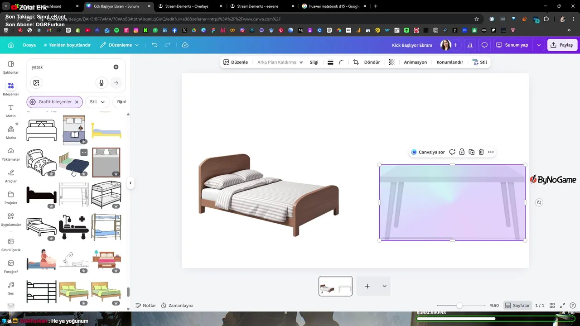Image resolution: width=580 pixels, height=326 pixels.
Task: Expand the Sunum yap options arrow
Action: [539, 45]
